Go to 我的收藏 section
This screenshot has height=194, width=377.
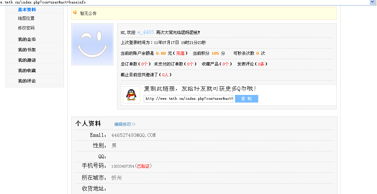[x=27, y=71]
